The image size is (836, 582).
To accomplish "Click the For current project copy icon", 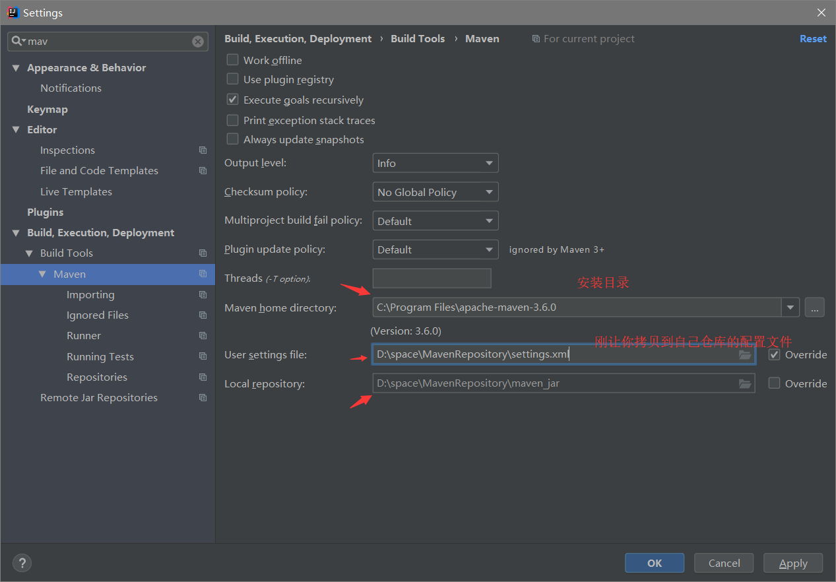I will click(x=536, y=39).
